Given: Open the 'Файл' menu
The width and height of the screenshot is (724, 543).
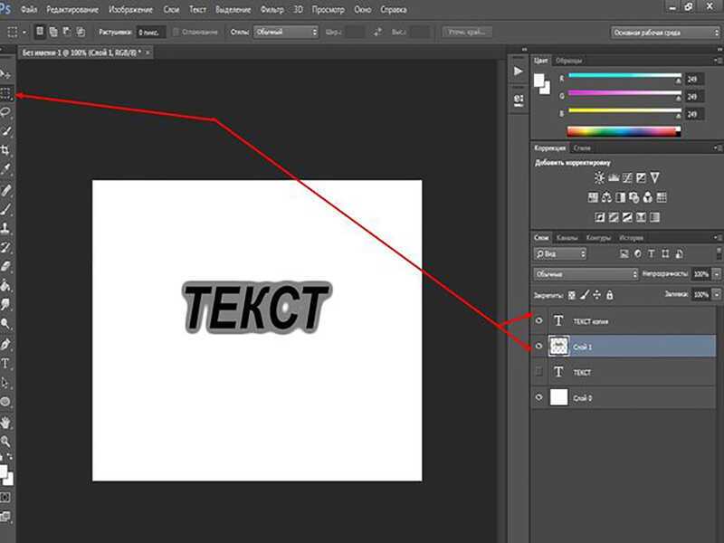Looking at the screenshot, I should pos(29,9).
